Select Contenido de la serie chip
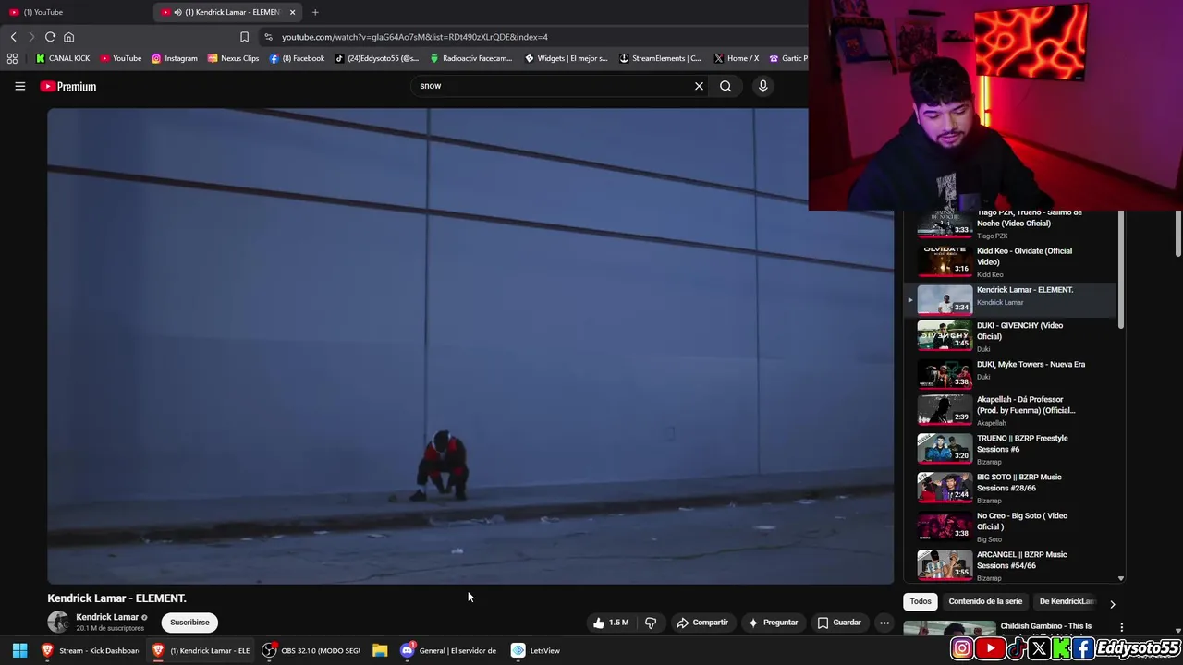The image size is (1183, 665). click(x=985, y=601)
